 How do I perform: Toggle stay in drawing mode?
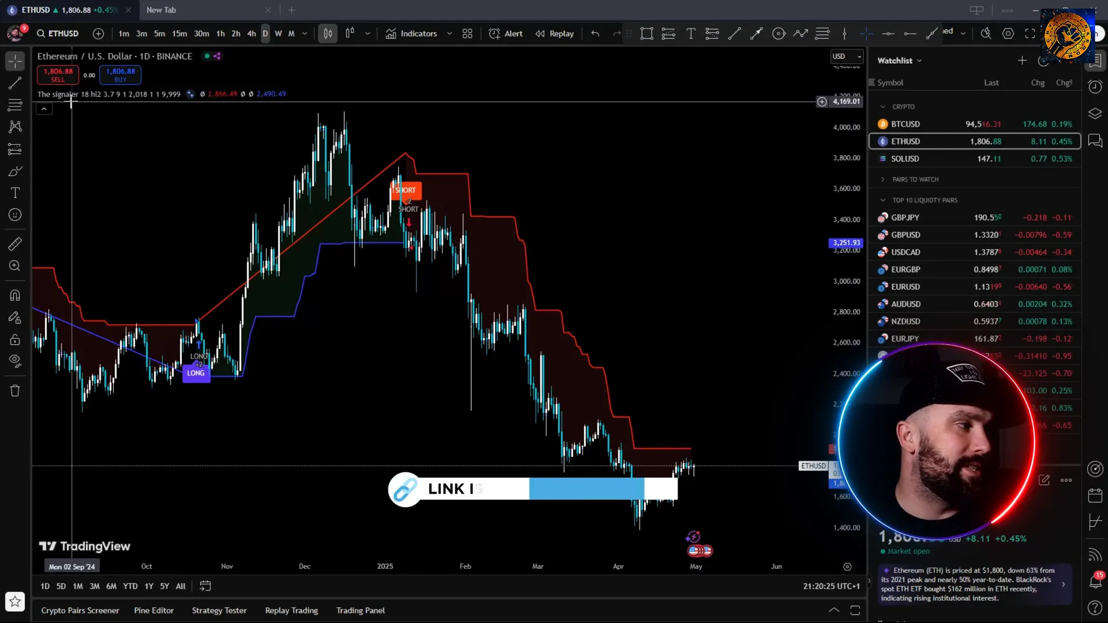15,317
